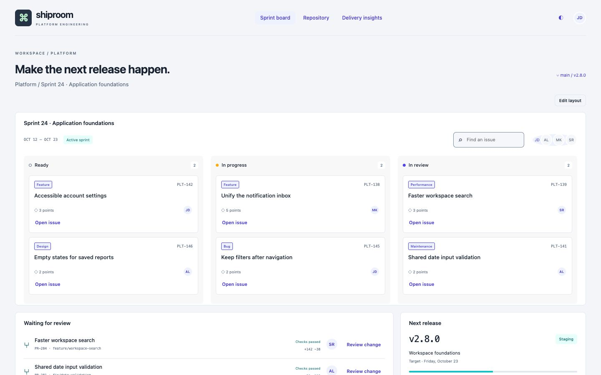Screen dimensions: 601x375
Task: Click JD avatar on Accessible account settings card
Action: click(188, 210)
